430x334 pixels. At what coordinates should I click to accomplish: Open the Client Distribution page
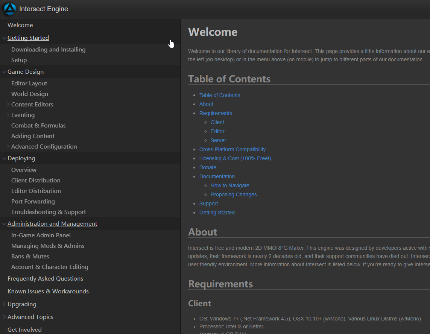(x=36, y=180)
